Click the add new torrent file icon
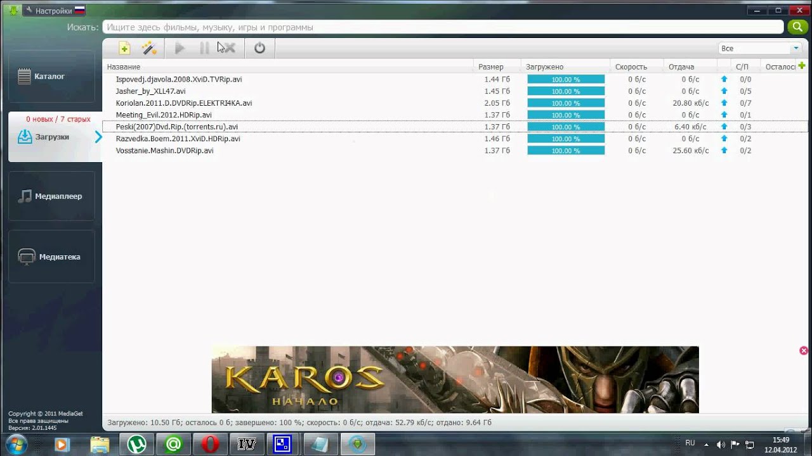 coord(124,48)
